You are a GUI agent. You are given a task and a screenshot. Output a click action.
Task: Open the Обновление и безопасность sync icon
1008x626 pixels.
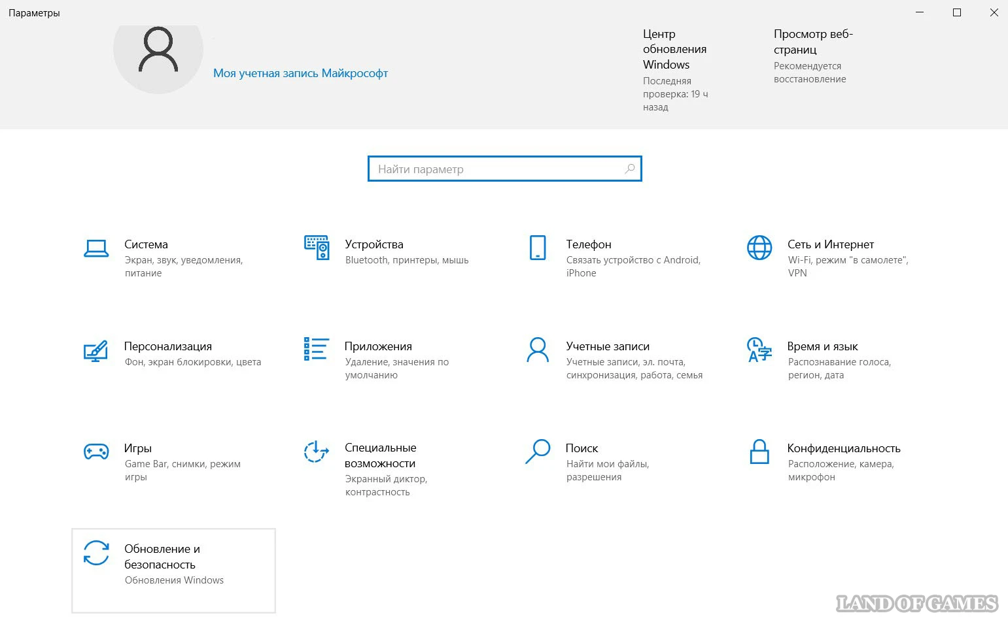point(96,553)
